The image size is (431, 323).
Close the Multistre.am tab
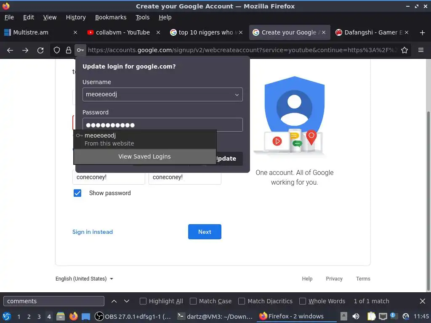click(x=75, y=32)
